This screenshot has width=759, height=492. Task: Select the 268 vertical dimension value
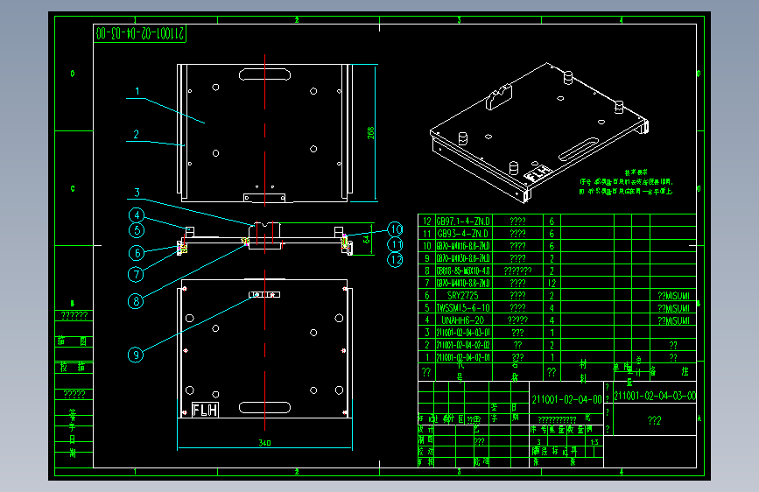click(x=371, y=133)
